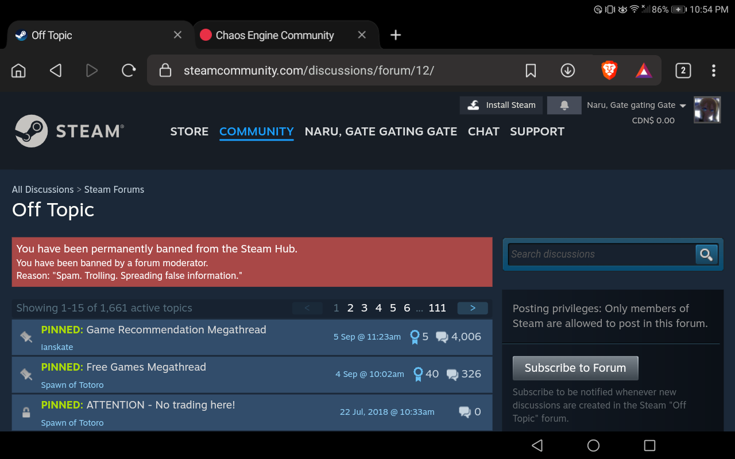Click the CDN$ 0.00 wallet balance
735x459 pixels.
[653, 120]
